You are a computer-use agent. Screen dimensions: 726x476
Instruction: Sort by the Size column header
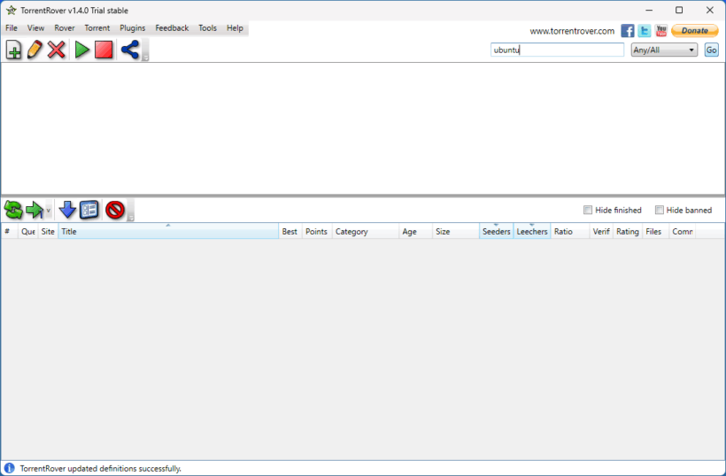pyautogui.click(x=456, y=231)
